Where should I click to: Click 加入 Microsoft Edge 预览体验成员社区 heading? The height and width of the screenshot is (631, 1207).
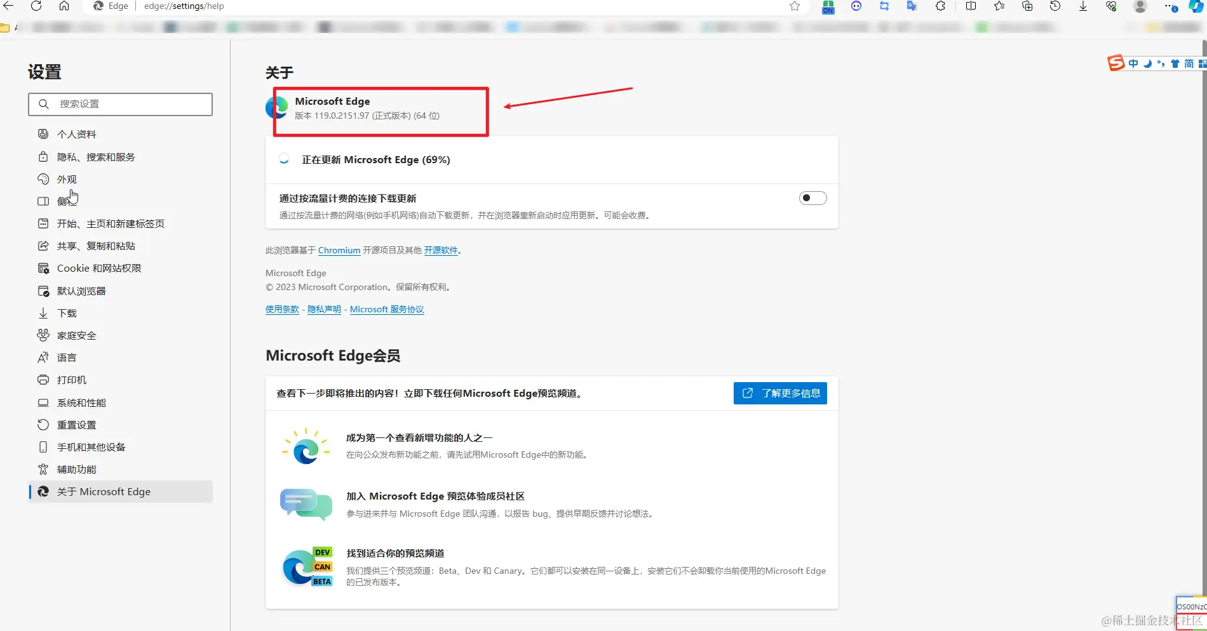[x=435, y=496]
